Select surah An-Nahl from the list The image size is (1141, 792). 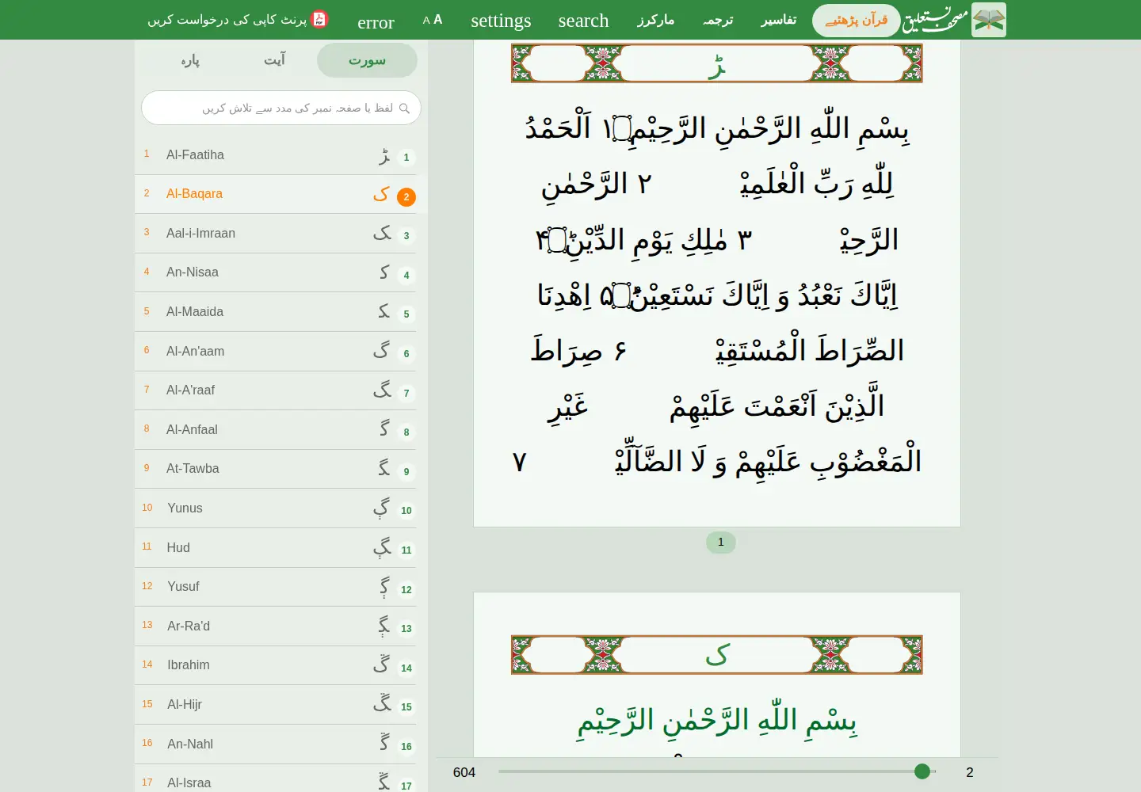(275, 744)
